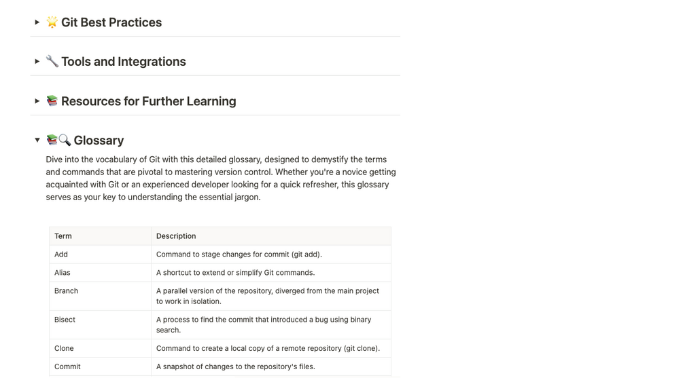Click the star emoji beside Git Best Practices
Viewport: 683px width, 378px height.
click(x=52, y=22)
